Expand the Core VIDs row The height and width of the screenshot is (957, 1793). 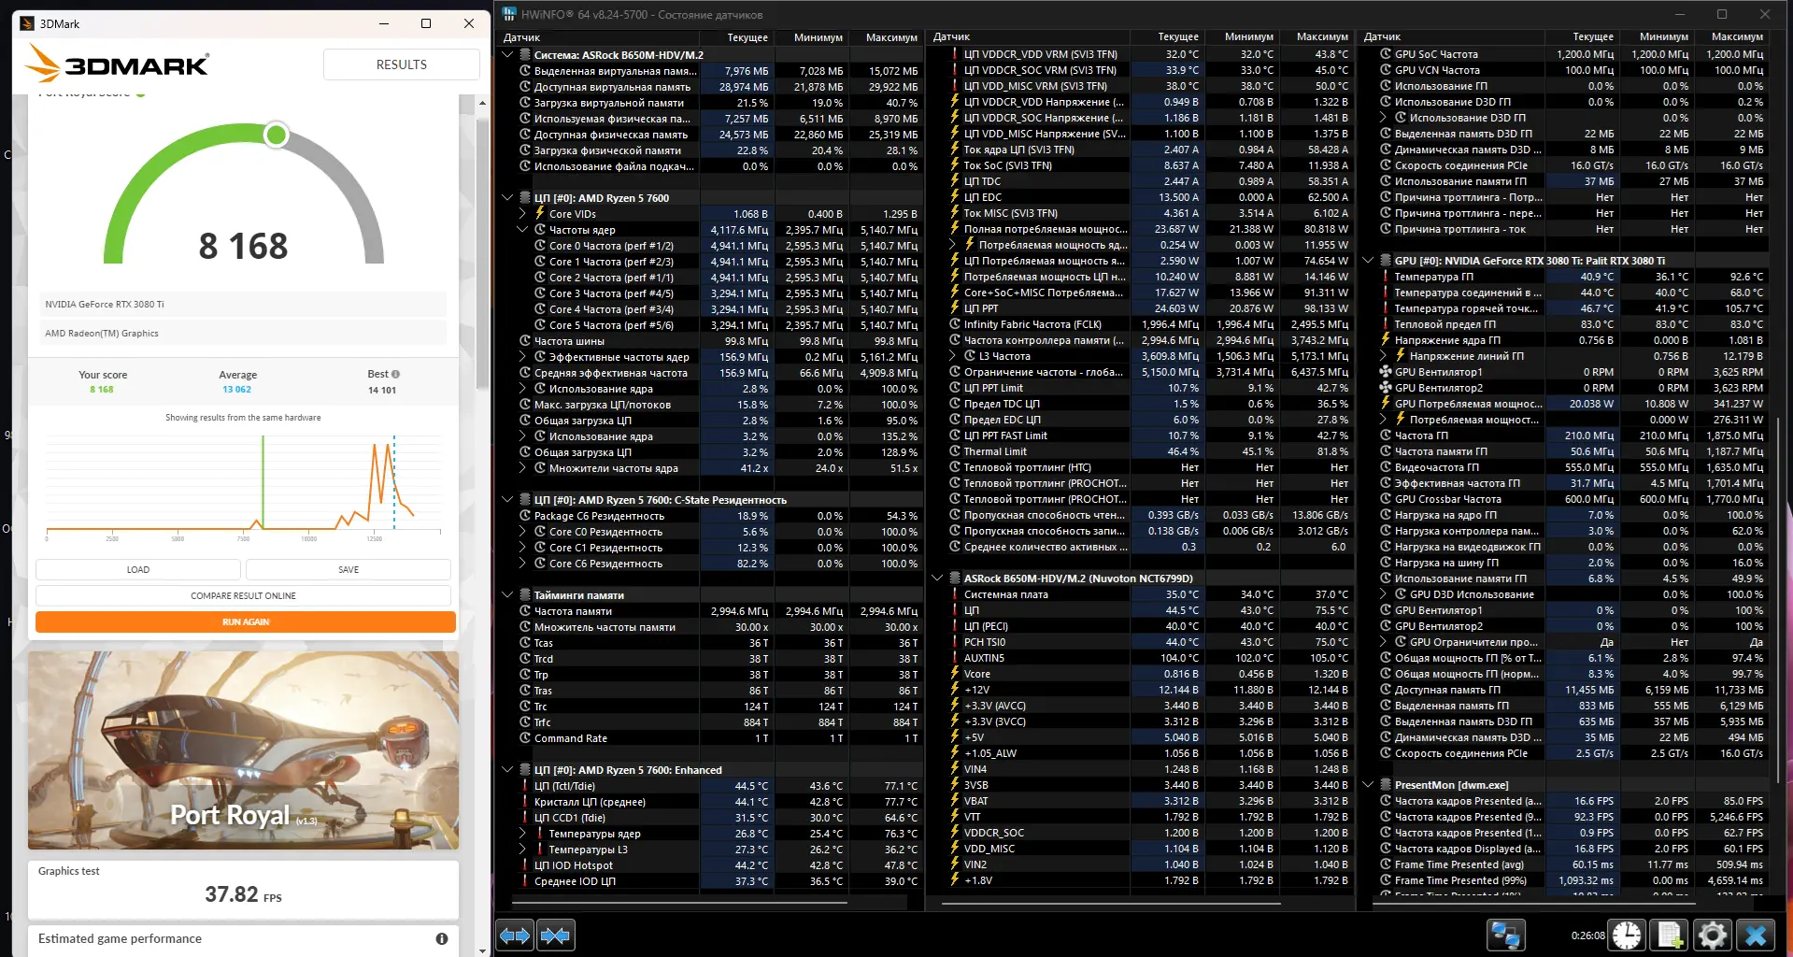coord(522,214)
